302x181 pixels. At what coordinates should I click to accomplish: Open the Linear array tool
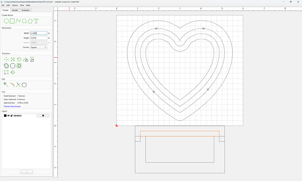point(6,72)
